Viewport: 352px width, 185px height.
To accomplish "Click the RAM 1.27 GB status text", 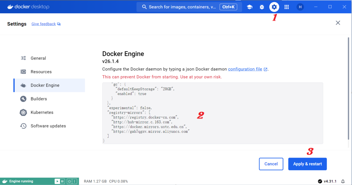I will tap(95, 181).
